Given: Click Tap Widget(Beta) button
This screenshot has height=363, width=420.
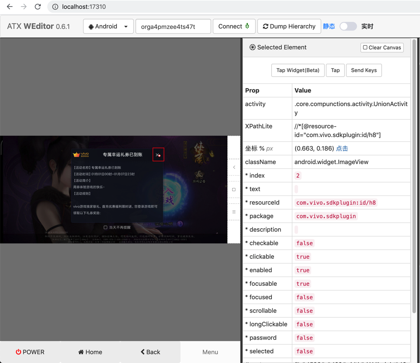Looking at the screenshot, I should click(298, 70).
